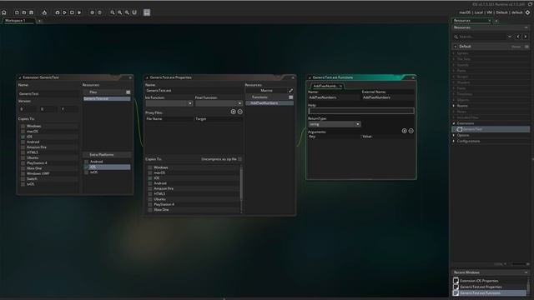Screen dimensions: 534x300
Task: Select GenericTest extension in resource tree
Action: pos(491,129)
